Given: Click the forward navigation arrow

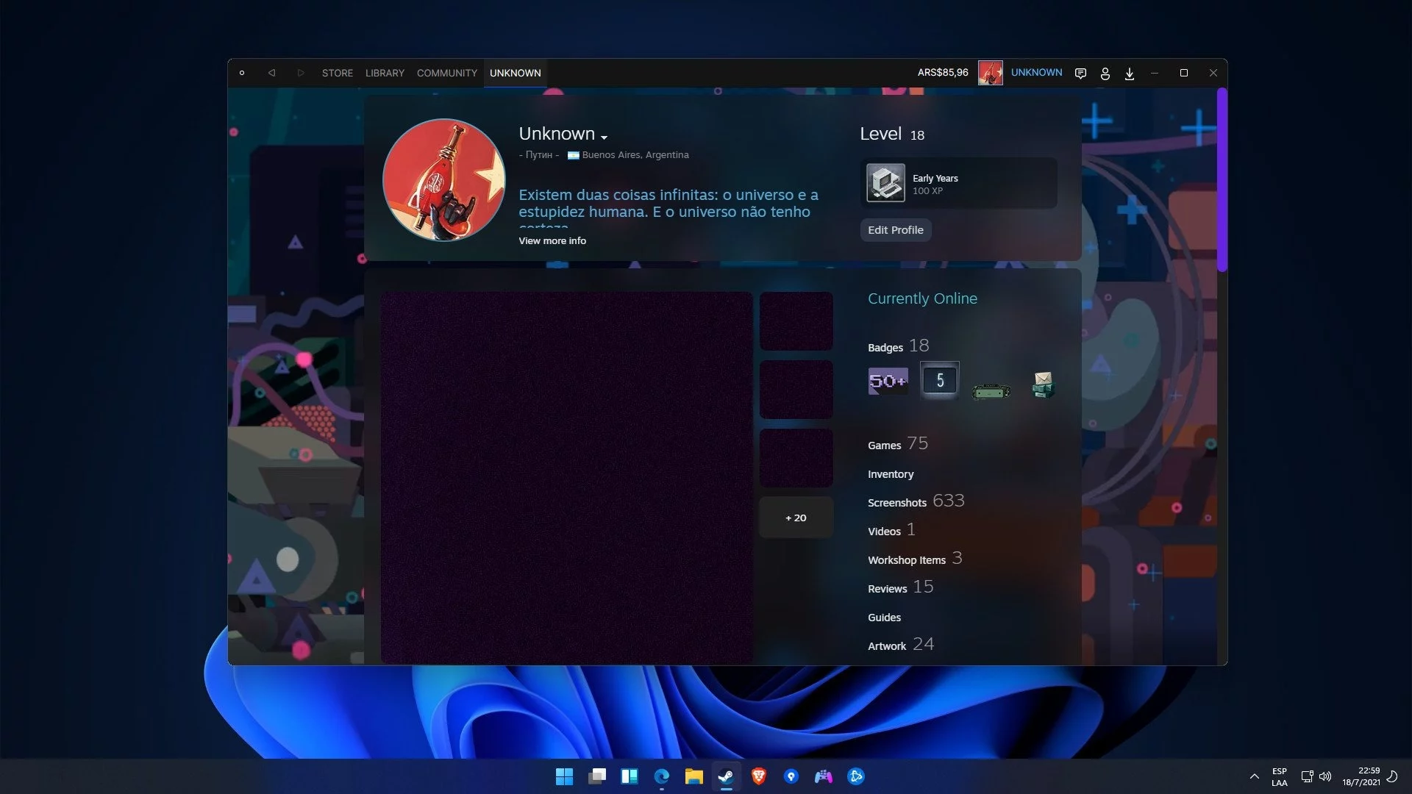Looking at the screenshot, I should coord(300,73).
